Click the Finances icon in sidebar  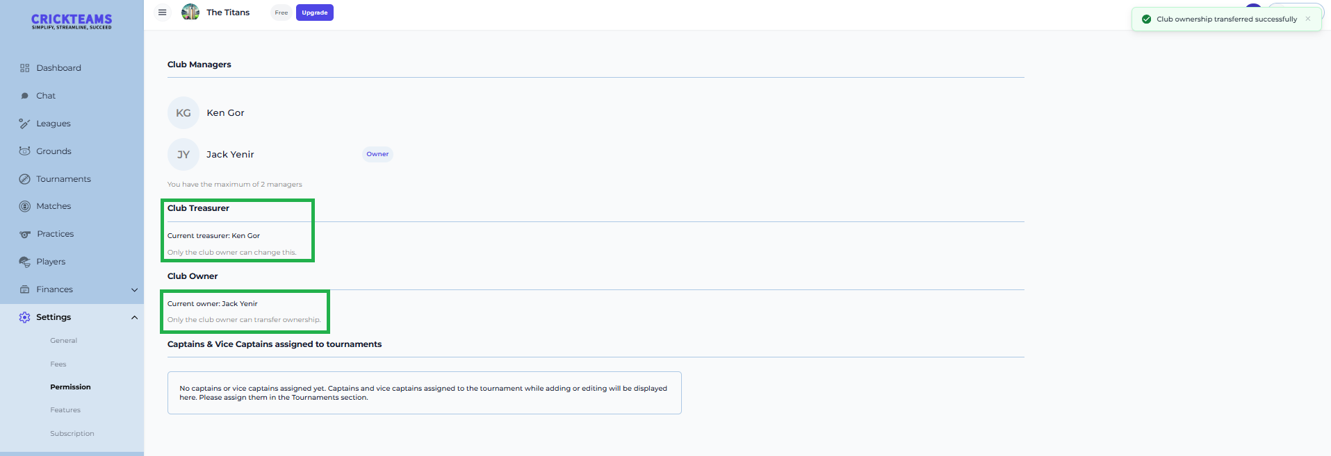[x=25, y=289]
